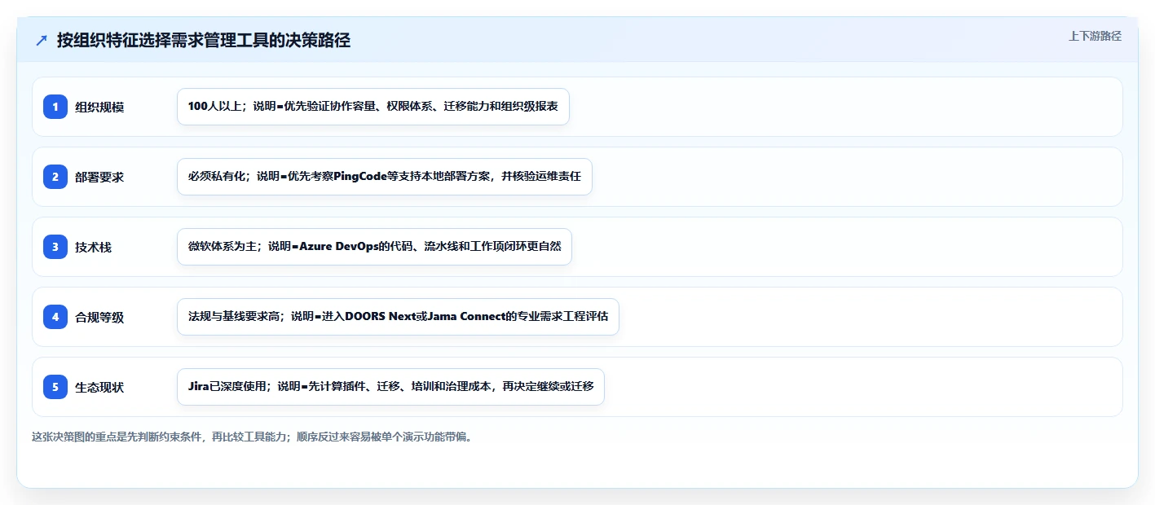Viewport: 1155px width, 505px height.
Task: Click the footer note starting 这张决策图的重点
Action: click(x=252, y=437)
